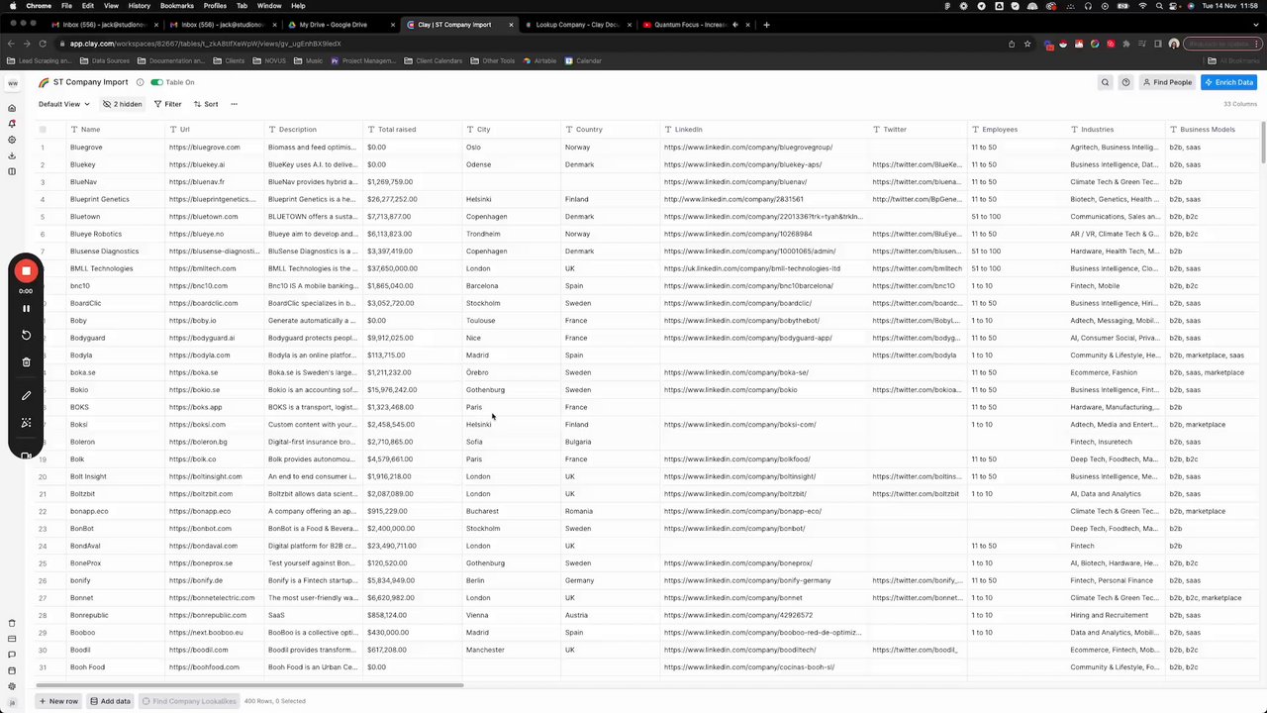Open Chrome extensions puzzle icon

[x=1126, y=44]
